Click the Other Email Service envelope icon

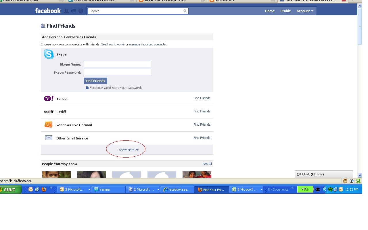pos(49,138)
